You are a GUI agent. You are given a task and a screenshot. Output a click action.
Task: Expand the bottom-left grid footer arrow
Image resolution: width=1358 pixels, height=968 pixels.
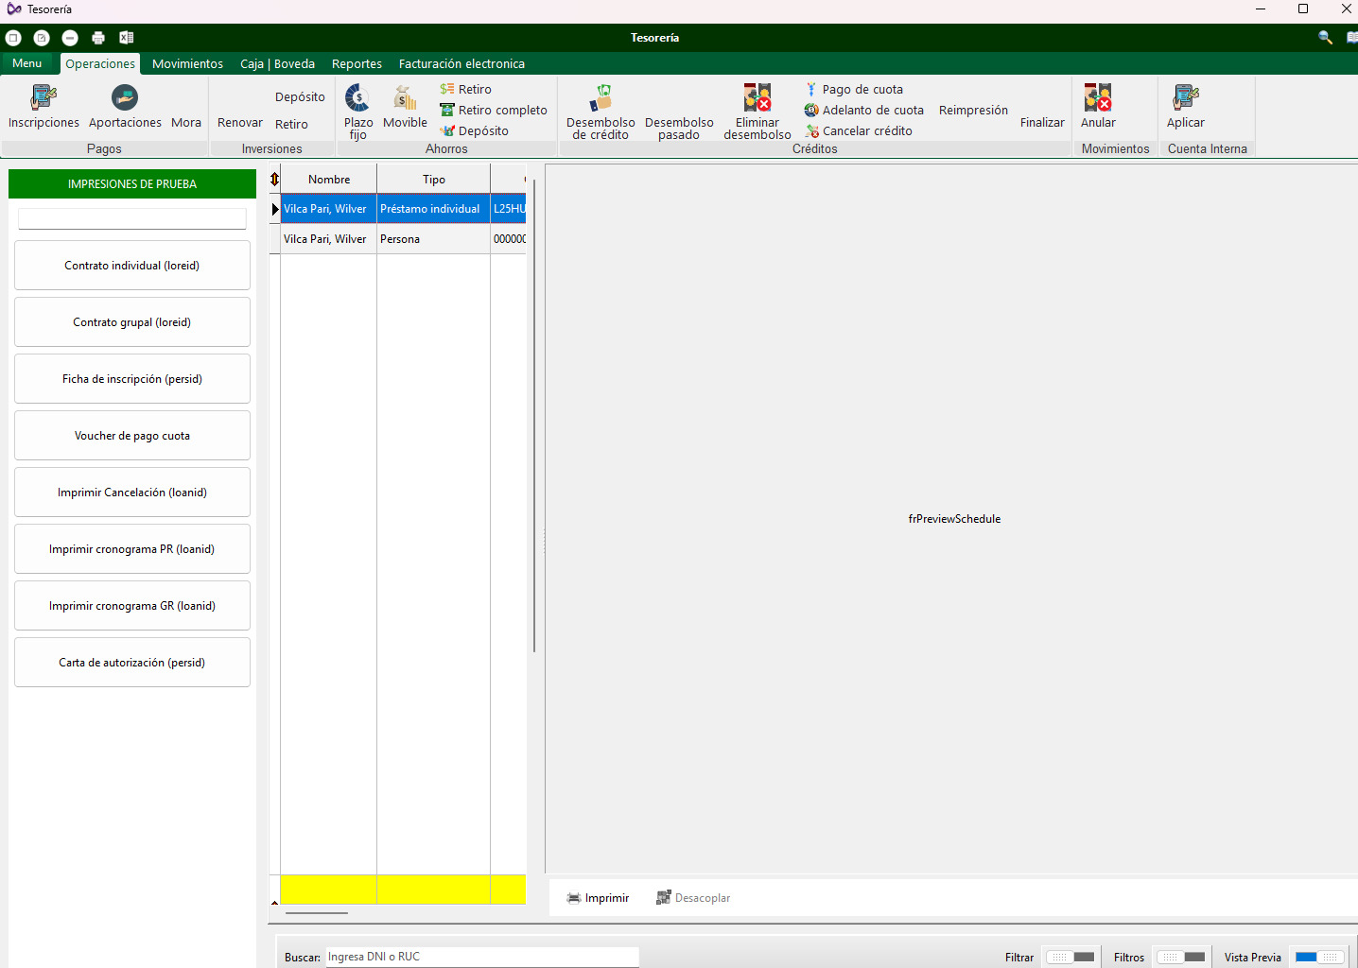274,903
